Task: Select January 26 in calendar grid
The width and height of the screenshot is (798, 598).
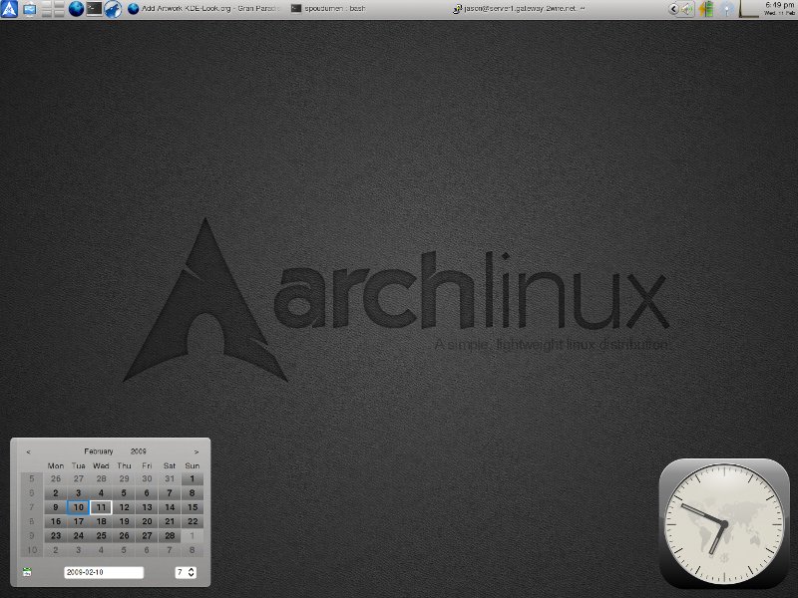Action: (x=56, y=479)
